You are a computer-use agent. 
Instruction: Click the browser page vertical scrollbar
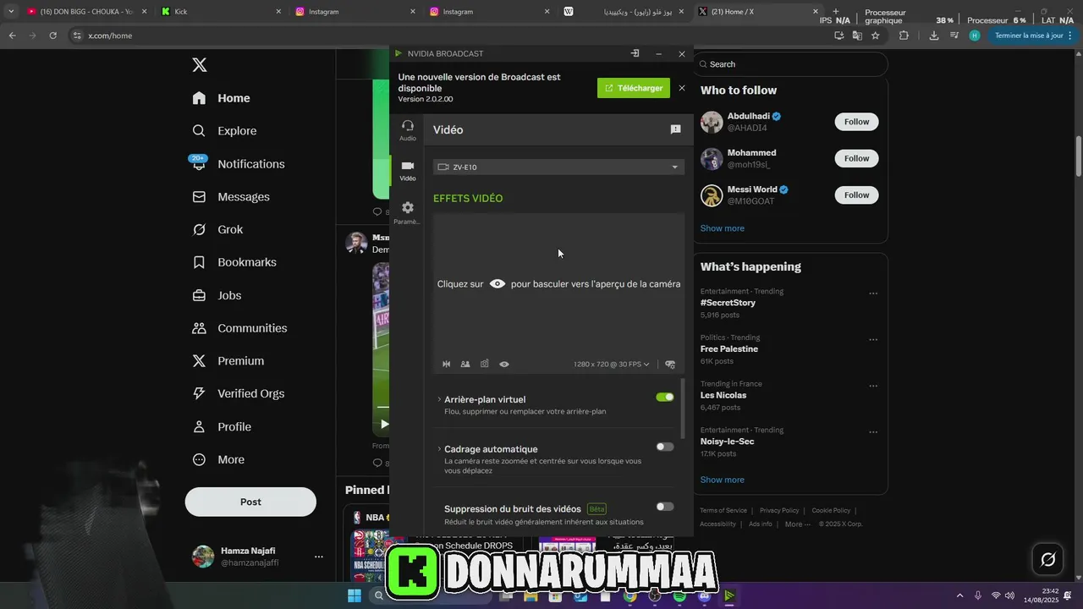[1078, 156]
